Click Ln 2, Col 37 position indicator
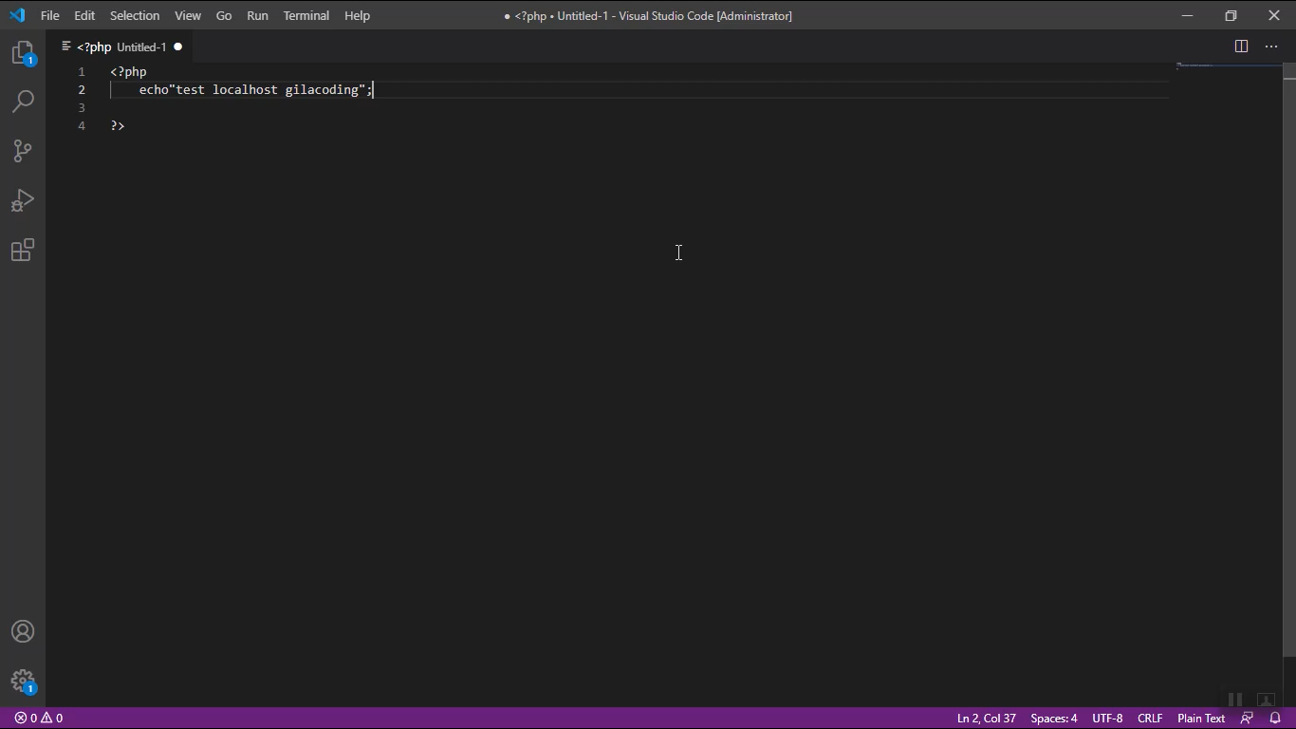 point(987,719)
